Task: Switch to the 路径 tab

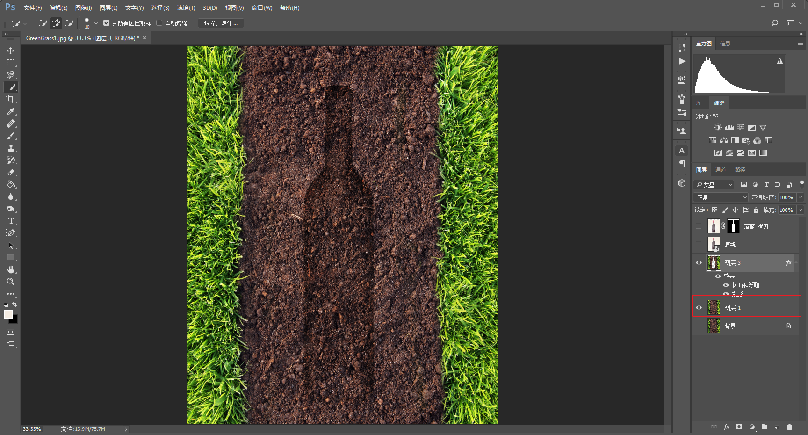Action: click(x=740, y=170)
